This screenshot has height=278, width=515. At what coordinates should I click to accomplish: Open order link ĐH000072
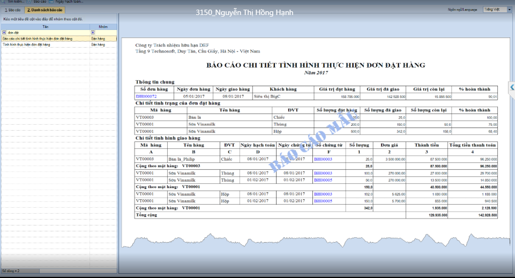tap(146, 96)
